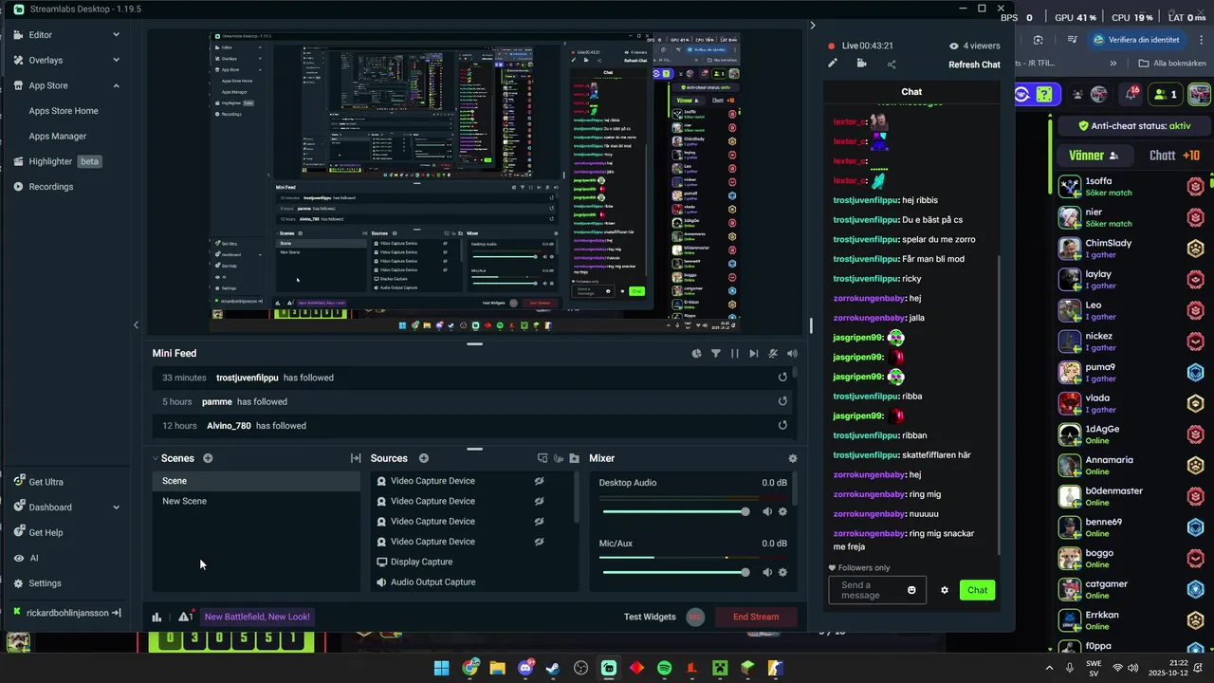1214x683 pixels.
Task: Toggle Mini Feed mute events icon
Action: click(773, 353)
